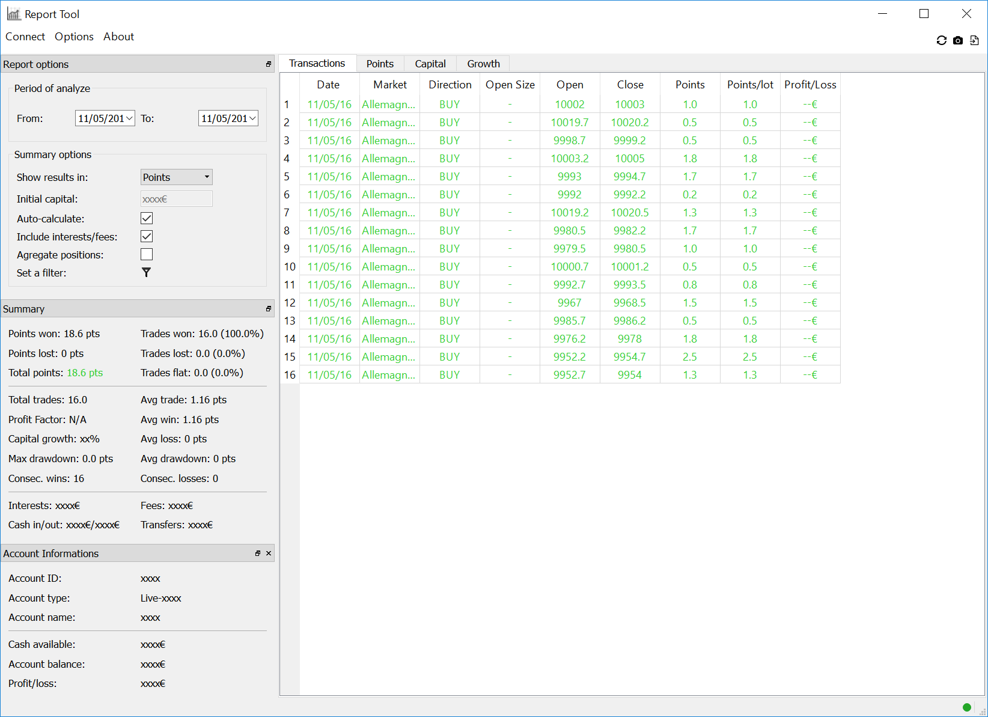Screen dimensions: 988x717
Task: Open the From date dropdown
Action: 130,118
